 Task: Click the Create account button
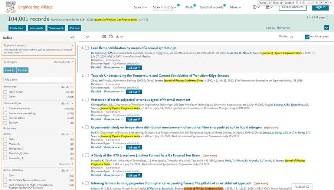coord(293,7)
